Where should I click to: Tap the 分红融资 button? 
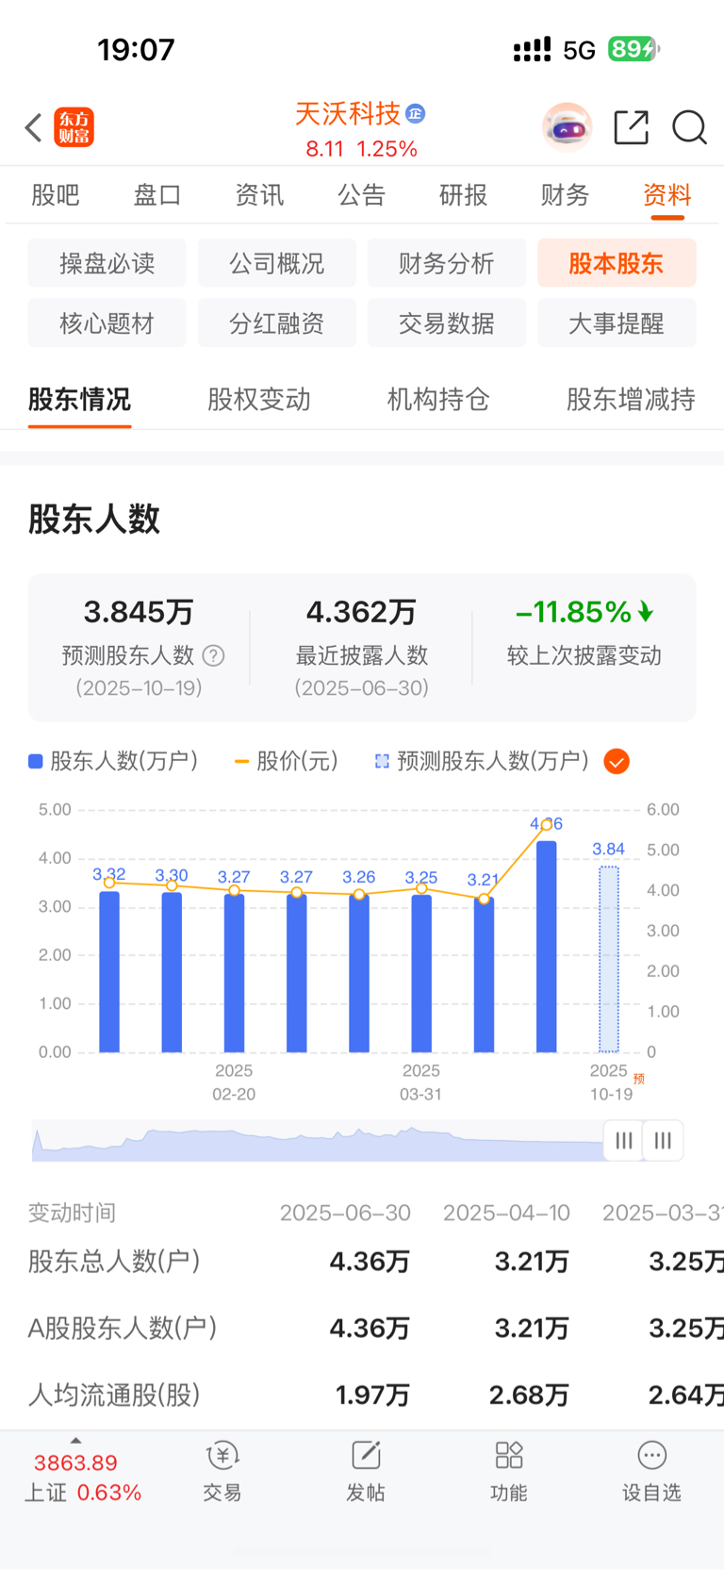point(277,323)
